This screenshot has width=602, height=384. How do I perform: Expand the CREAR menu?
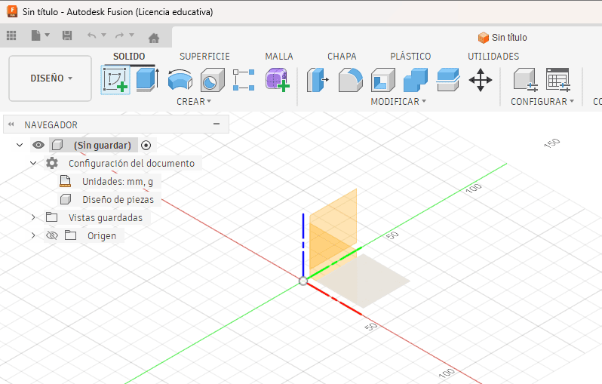[x=194, y=102]
